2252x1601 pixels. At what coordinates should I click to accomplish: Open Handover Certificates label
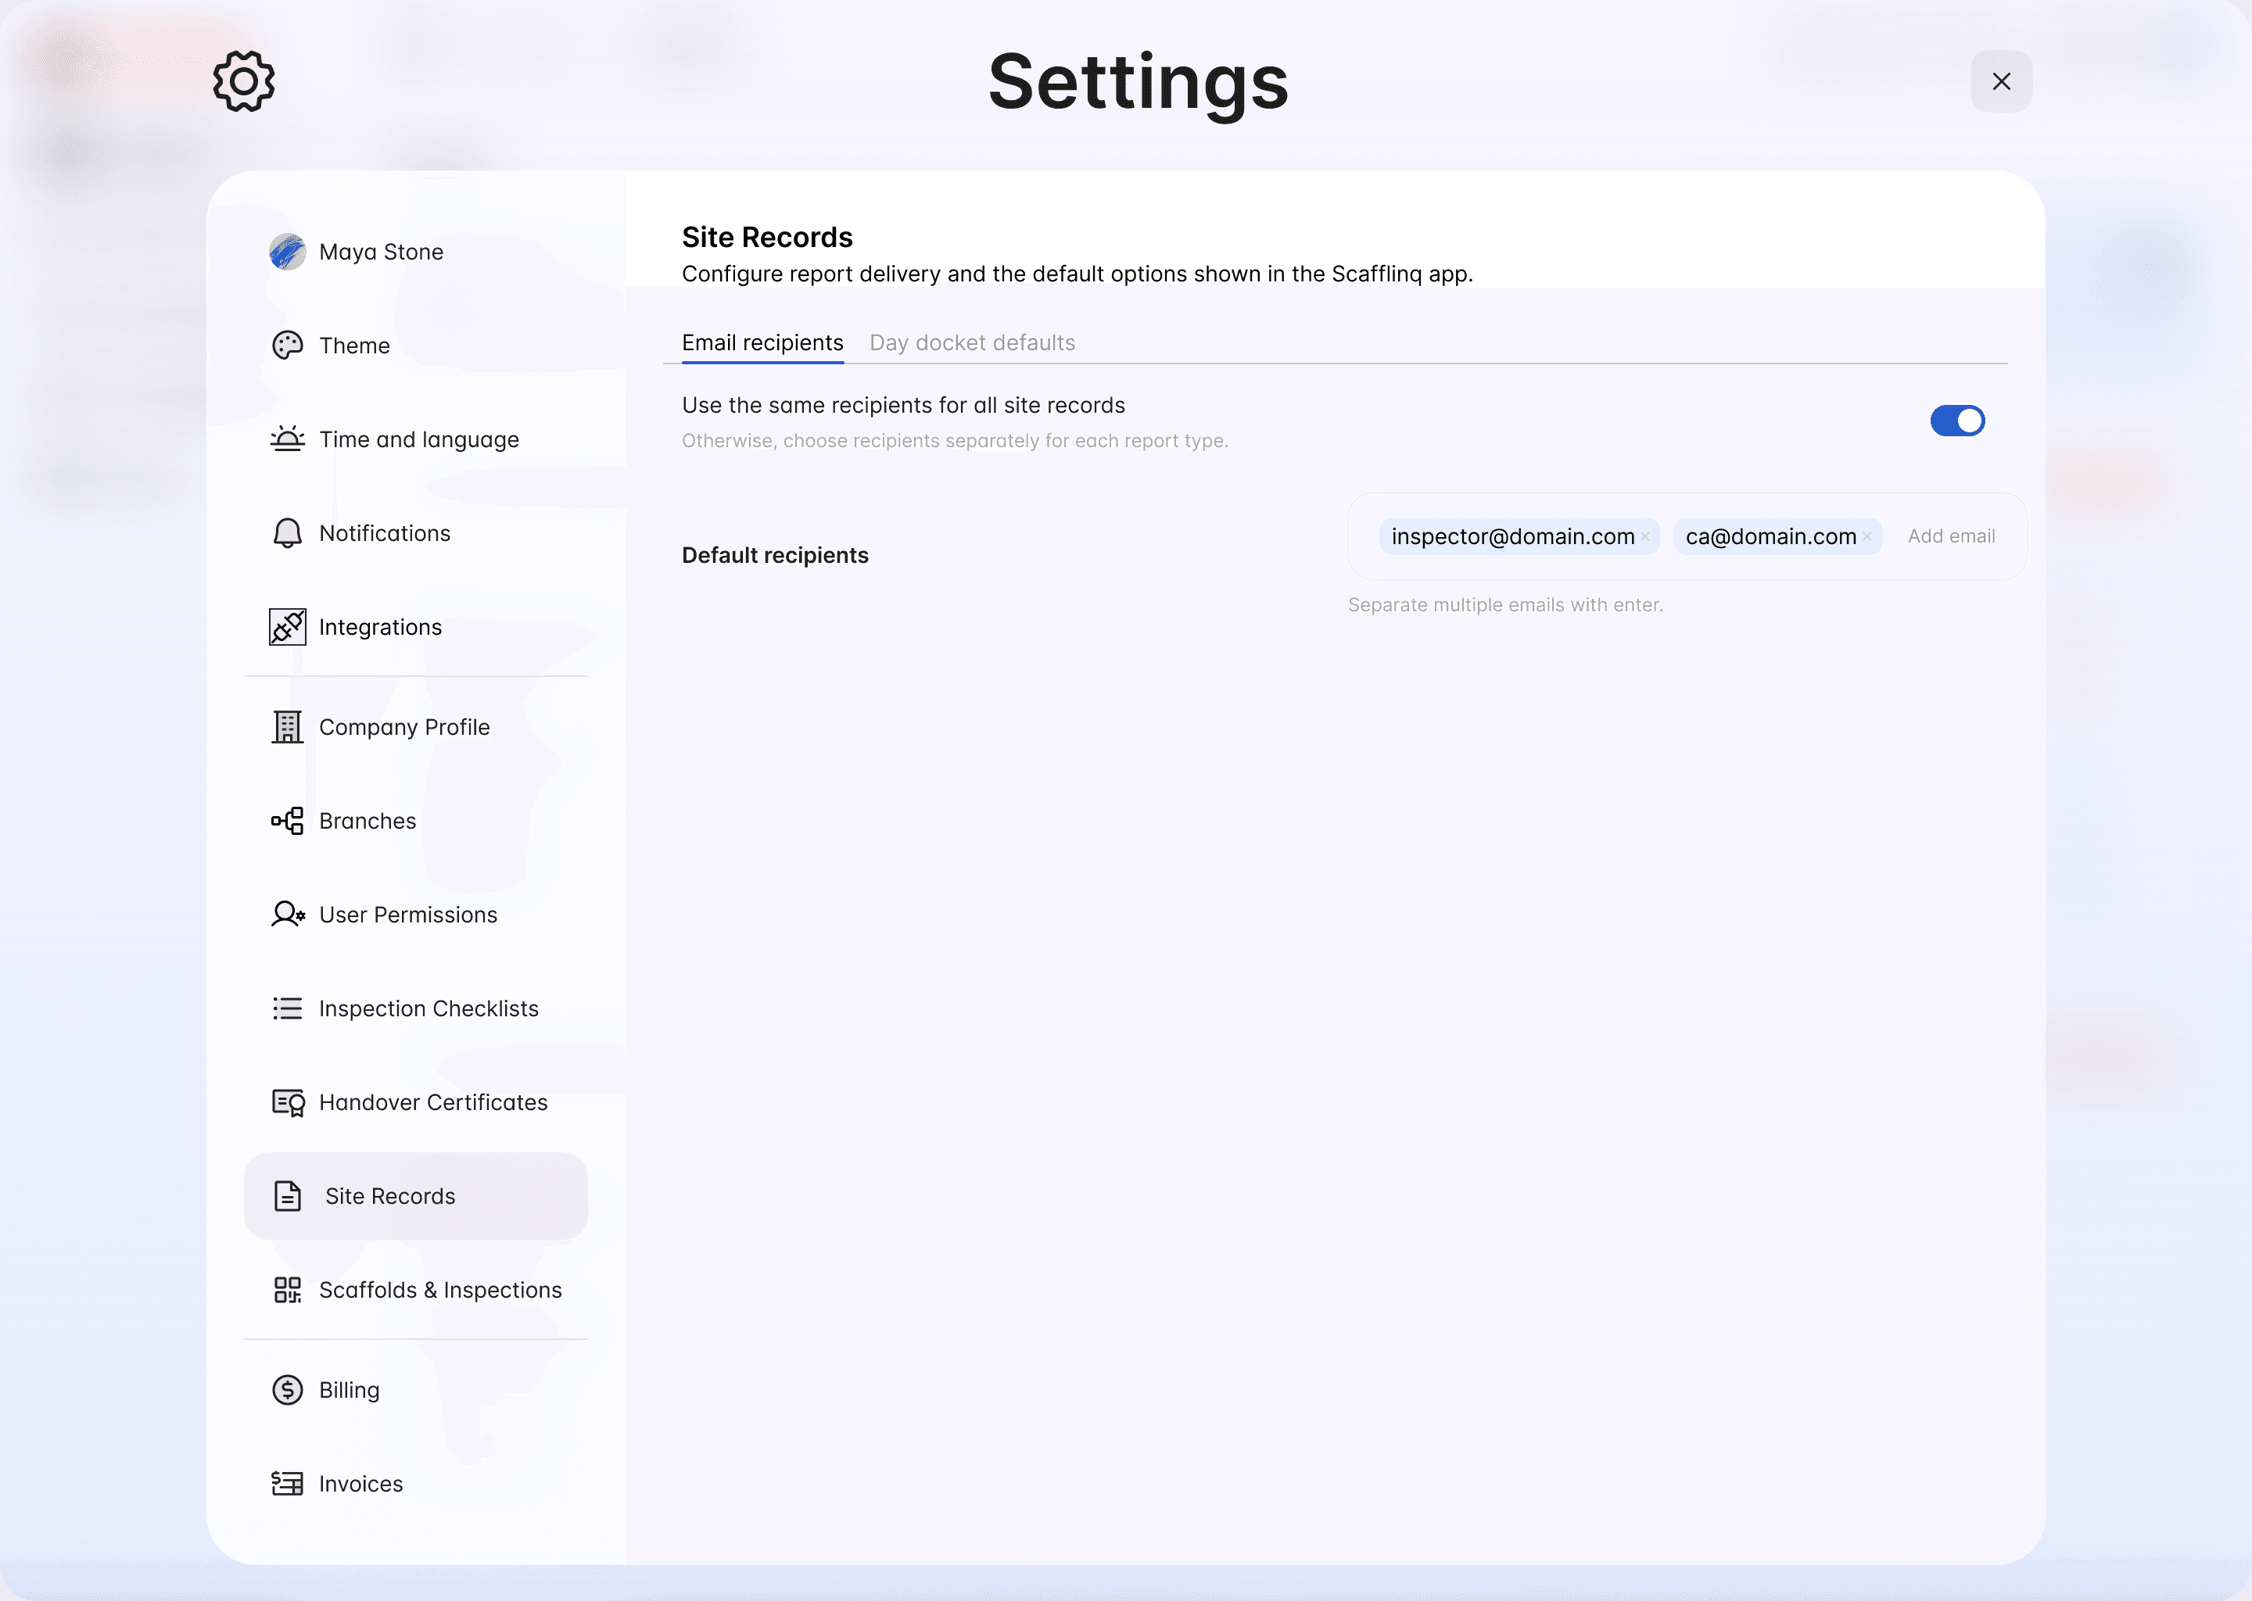[x=433, y=1102]
